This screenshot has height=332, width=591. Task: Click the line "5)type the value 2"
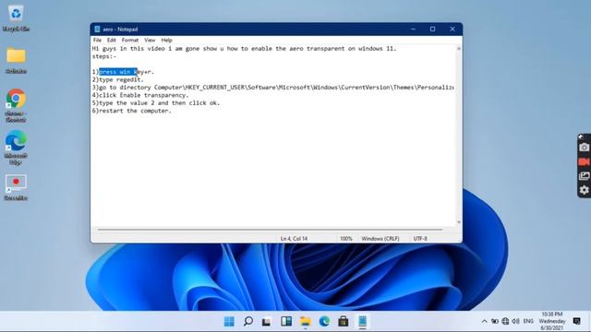pyautogui.click(x=156, y=102)
